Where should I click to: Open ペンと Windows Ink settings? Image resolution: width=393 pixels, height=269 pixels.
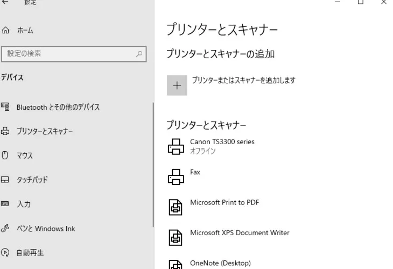click(x=46, y=229)
